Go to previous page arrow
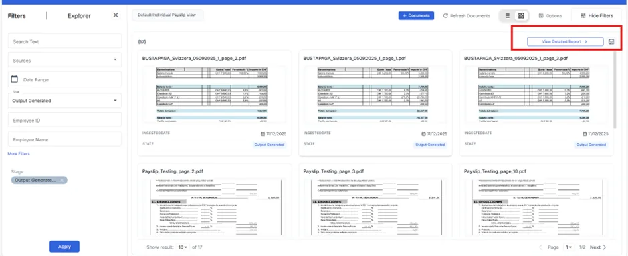 [x=540, y=247]
